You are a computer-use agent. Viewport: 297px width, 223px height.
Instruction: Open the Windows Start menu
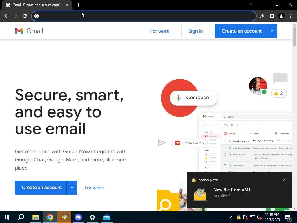coord(7,217)
